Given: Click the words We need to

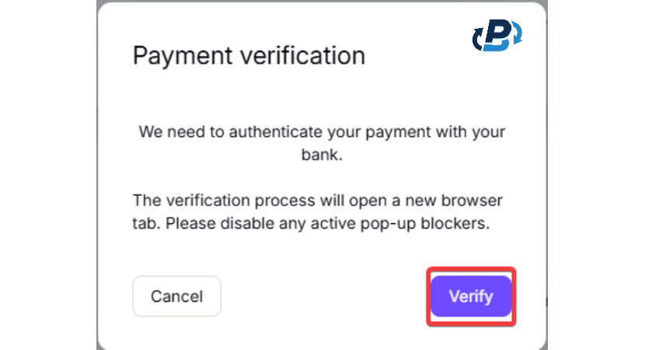Looking at the screenshot, I should 181,131.
